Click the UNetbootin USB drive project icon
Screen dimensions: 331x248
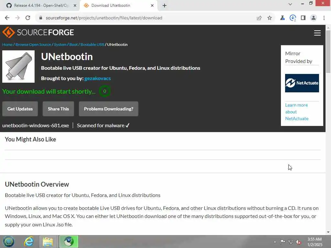pyautogui.click(x=18, y=67)
